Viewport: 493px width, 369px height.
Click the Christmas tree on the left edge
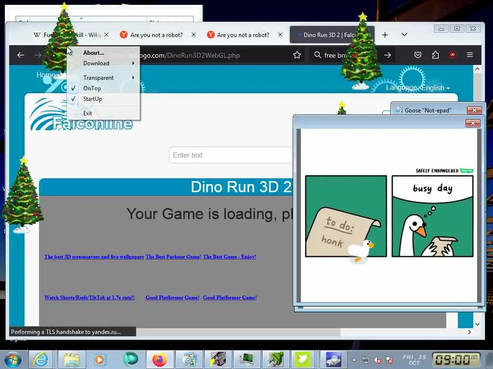click(23, 195)
